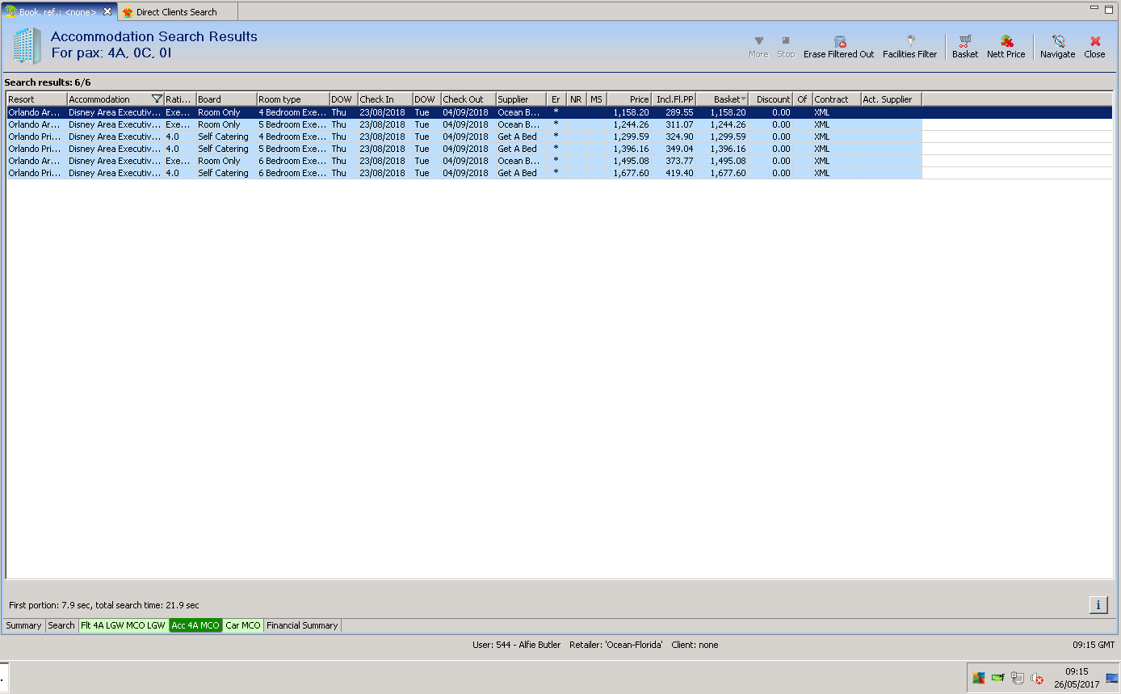
Task: Click the MS column header
Action: click(597, 99)
